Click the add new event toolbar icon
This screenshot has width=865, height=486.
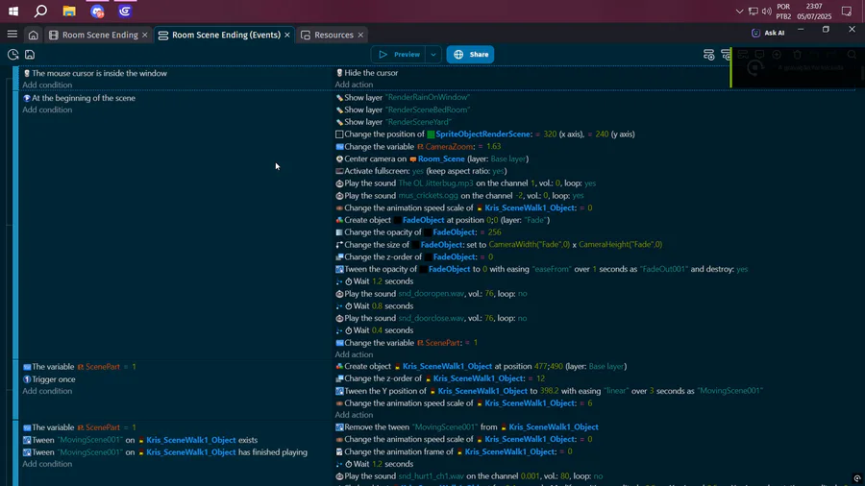tap(709, 55)
